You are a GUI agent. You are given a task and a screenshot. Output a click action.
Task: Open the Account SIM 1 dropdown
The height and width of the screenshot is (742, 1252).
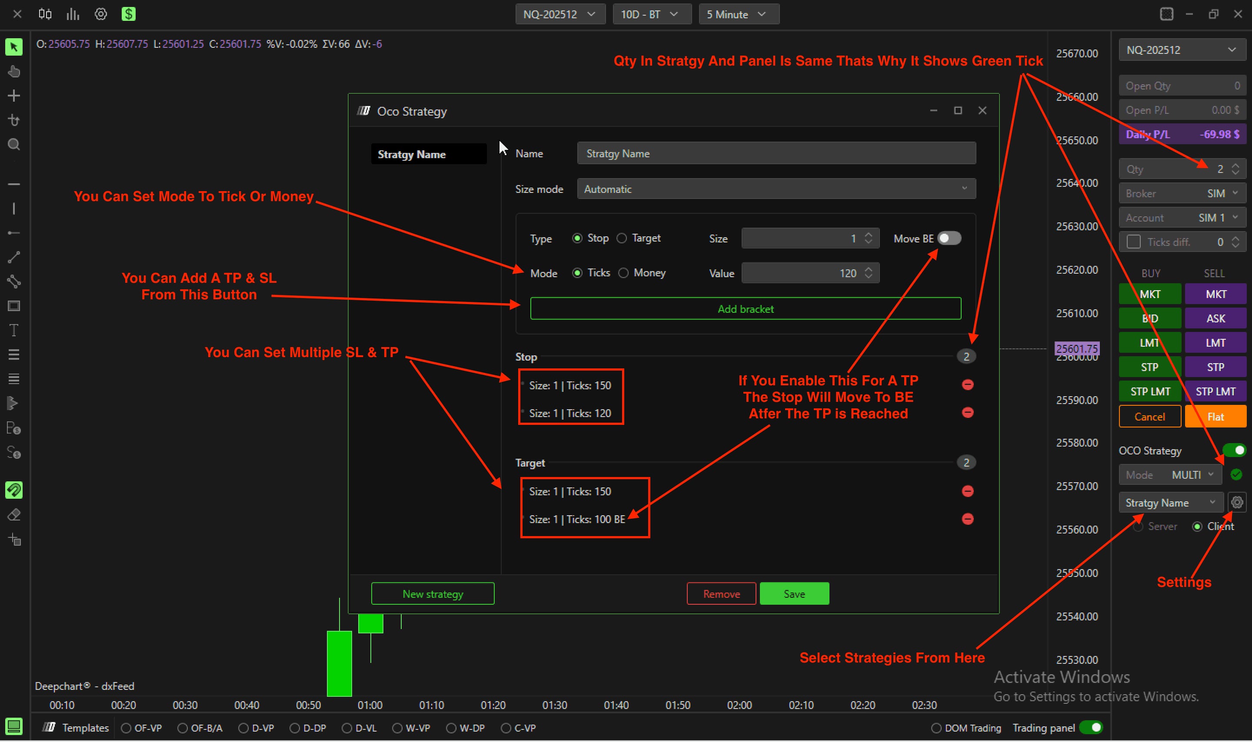pyautogui.click(x=1182, y=218)
